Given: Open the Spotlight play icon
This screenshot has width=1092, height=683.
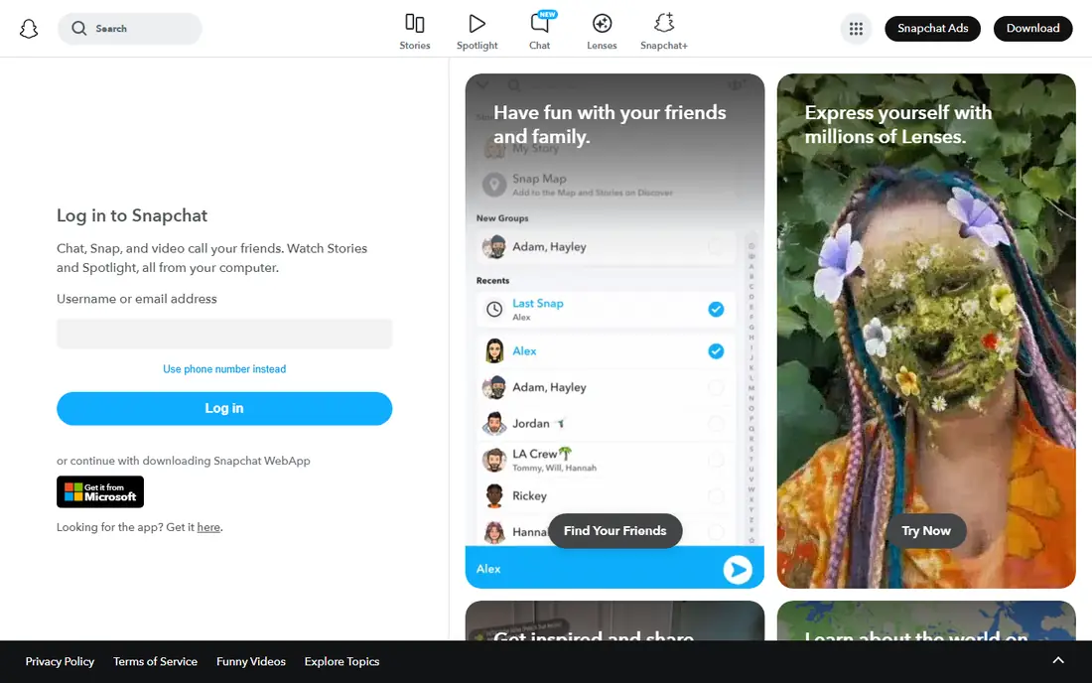Looking at the screenshot, I should pyautogui.click(x=478, y=24).
